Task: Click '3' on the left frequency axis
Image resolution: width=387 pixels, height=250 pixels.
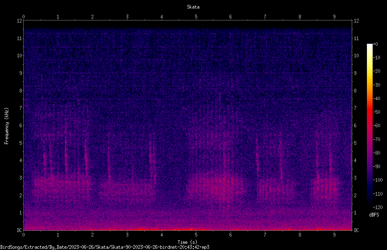Action: [21, 178]
